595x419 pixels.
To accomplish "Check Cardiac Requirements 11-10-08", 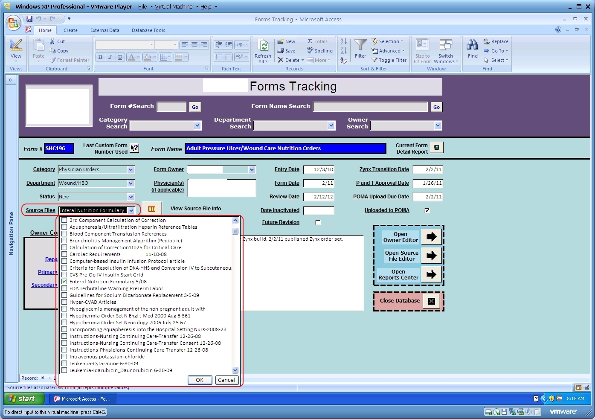I will (64, 254).
